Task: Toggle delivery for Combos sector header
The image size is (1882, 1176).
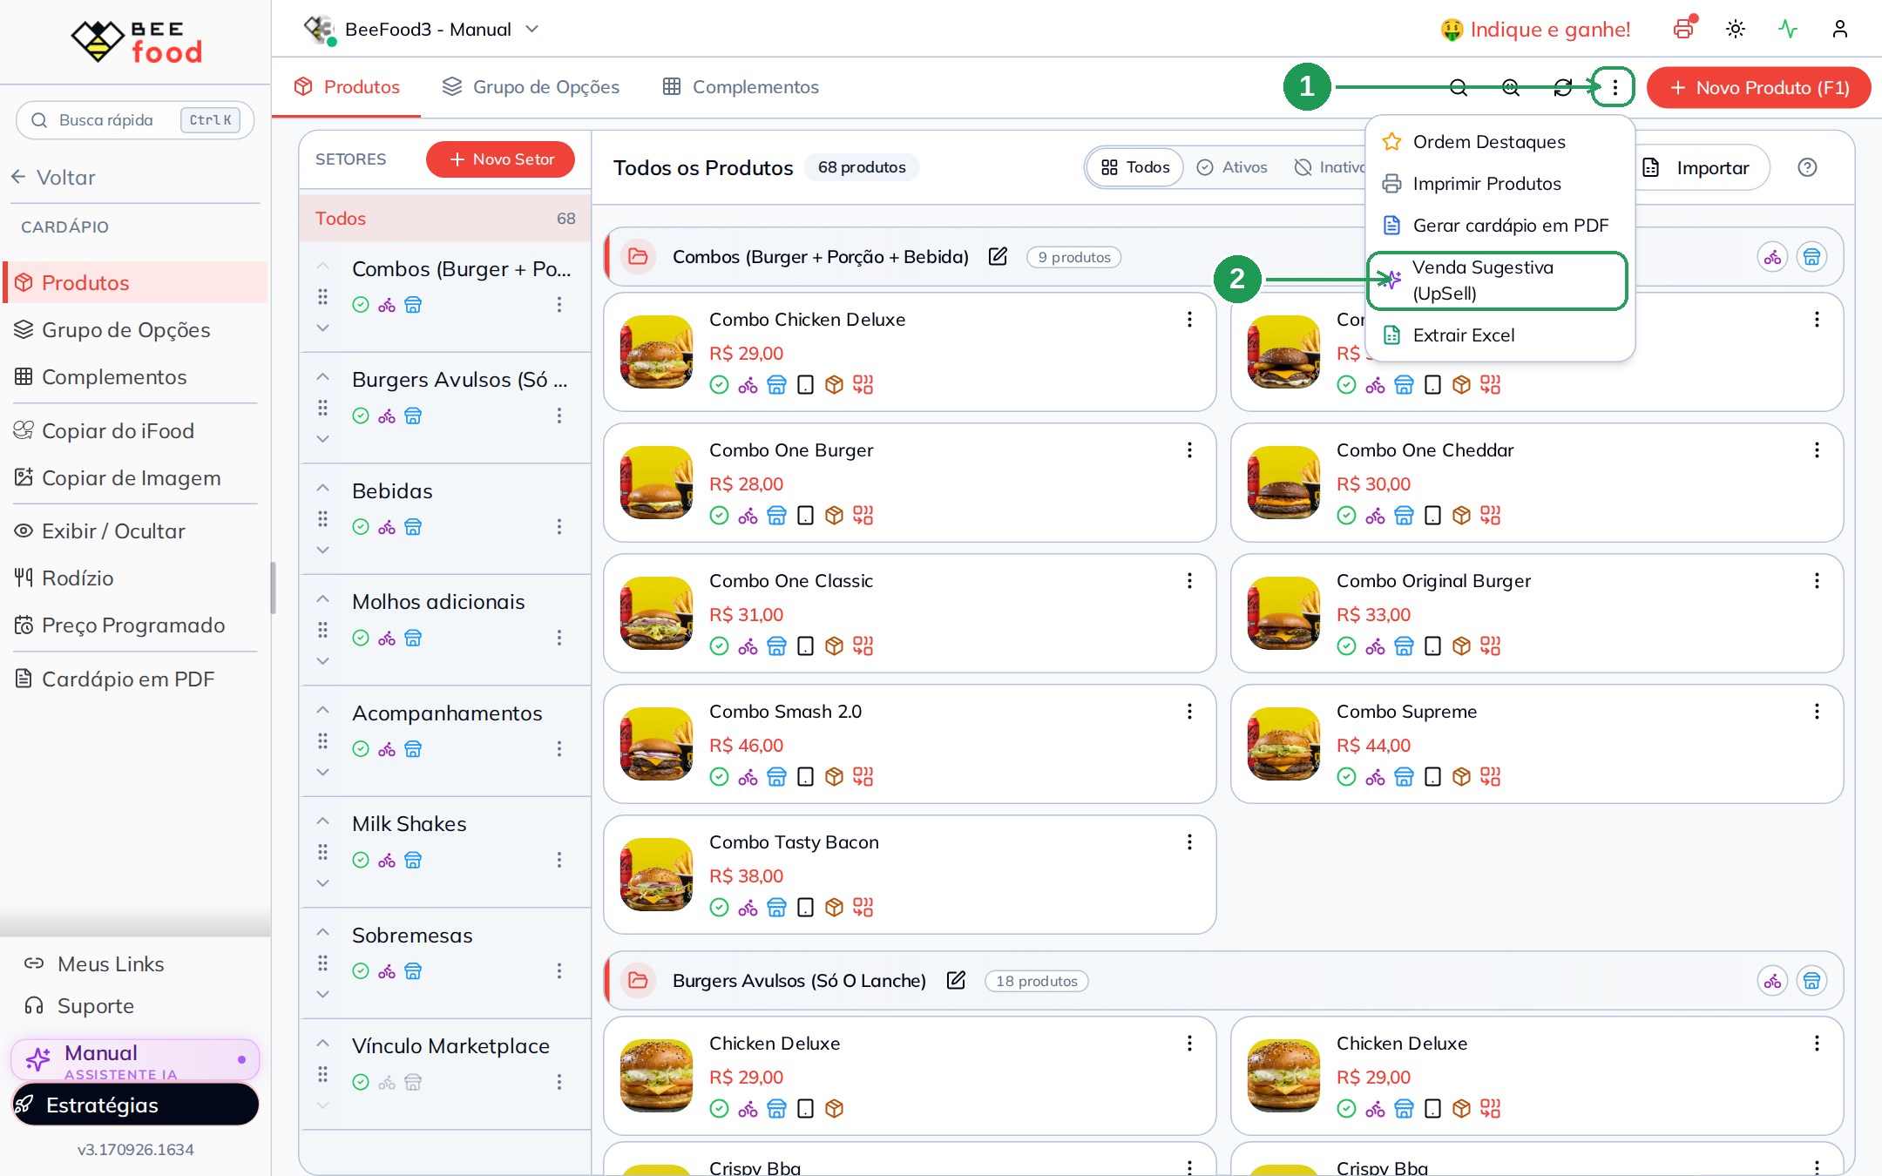Action: point(1772,257)
